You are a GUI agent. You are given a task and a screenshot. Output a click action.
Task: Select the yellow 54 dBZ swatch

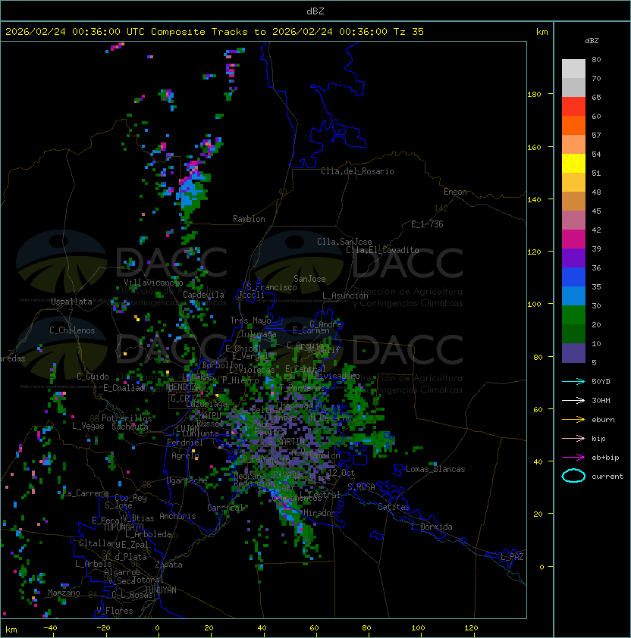click(x=573, y=164)
